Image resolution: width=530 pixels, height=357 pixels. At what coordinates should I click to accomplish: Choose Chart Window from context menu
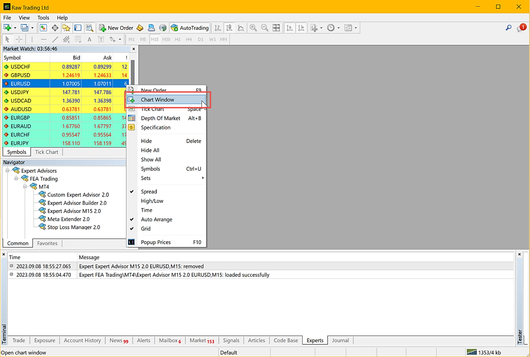click(167, 100)
